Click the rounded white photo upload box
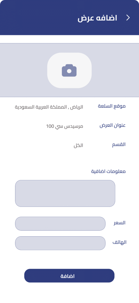 [69, 70]
